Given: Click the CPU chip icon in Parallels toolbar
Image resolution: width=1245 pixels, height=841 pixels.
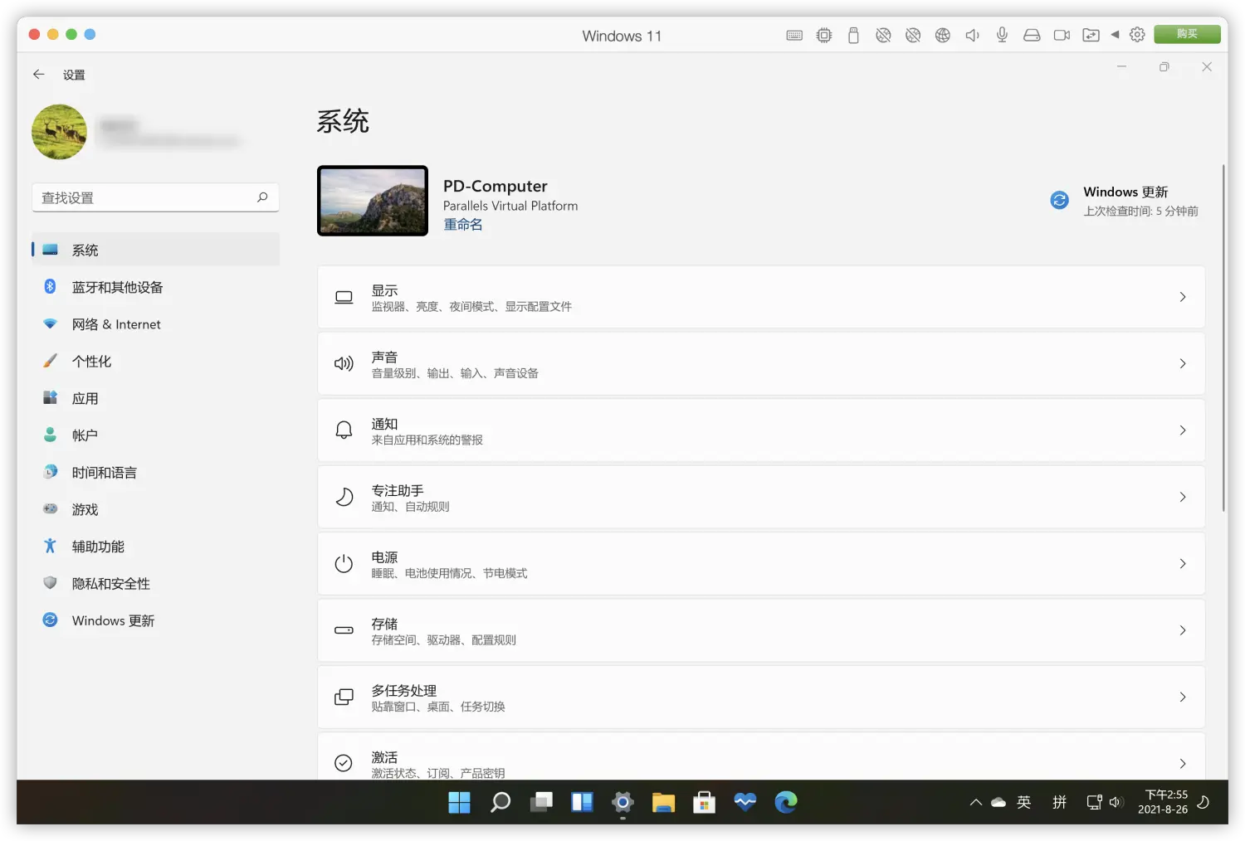Looking at the screenshot, I should pos(824,35).
